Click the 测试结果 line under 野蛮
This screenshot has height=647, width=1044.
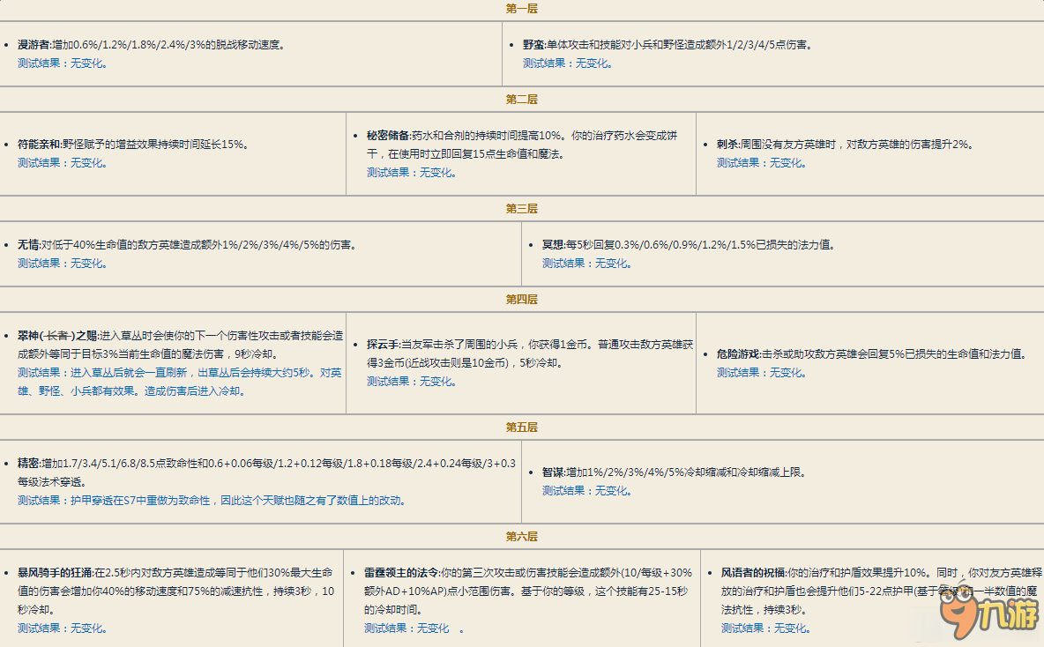click(x=568, y=63)
